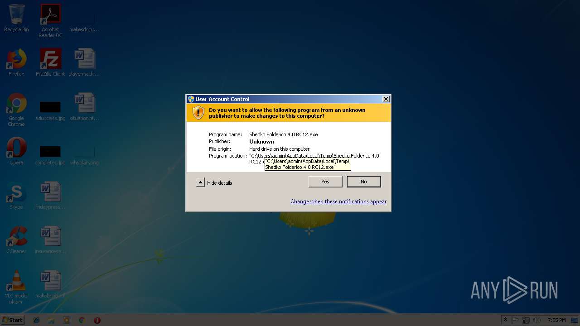Launch Firefox from the desktop
Viewport: 580px width, 326px height.
click(x=16, y=62)
